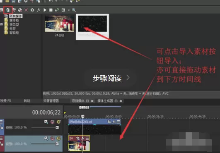Click the track 2 级别 100.0 % label

click(16, 144)
